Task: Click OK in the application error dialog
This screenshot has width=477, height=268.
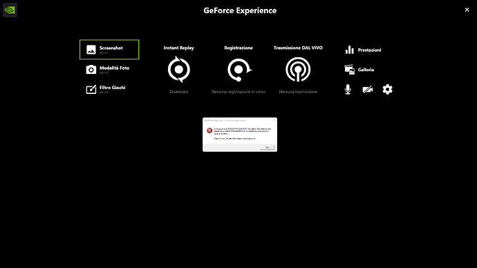Action: [267, 147]
